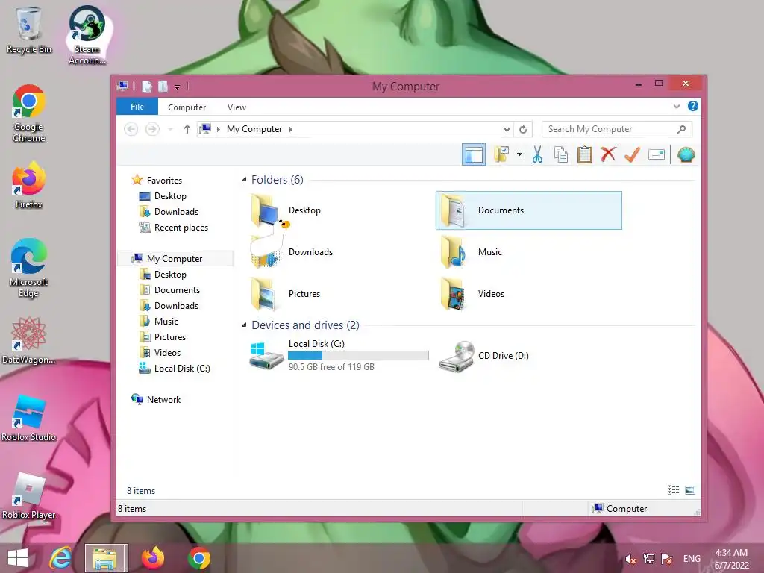Image resolution: width=764 pixels, height=573 pixels.
Task: Select Videos under My Computer tree
Action: [x=166, y=353]
